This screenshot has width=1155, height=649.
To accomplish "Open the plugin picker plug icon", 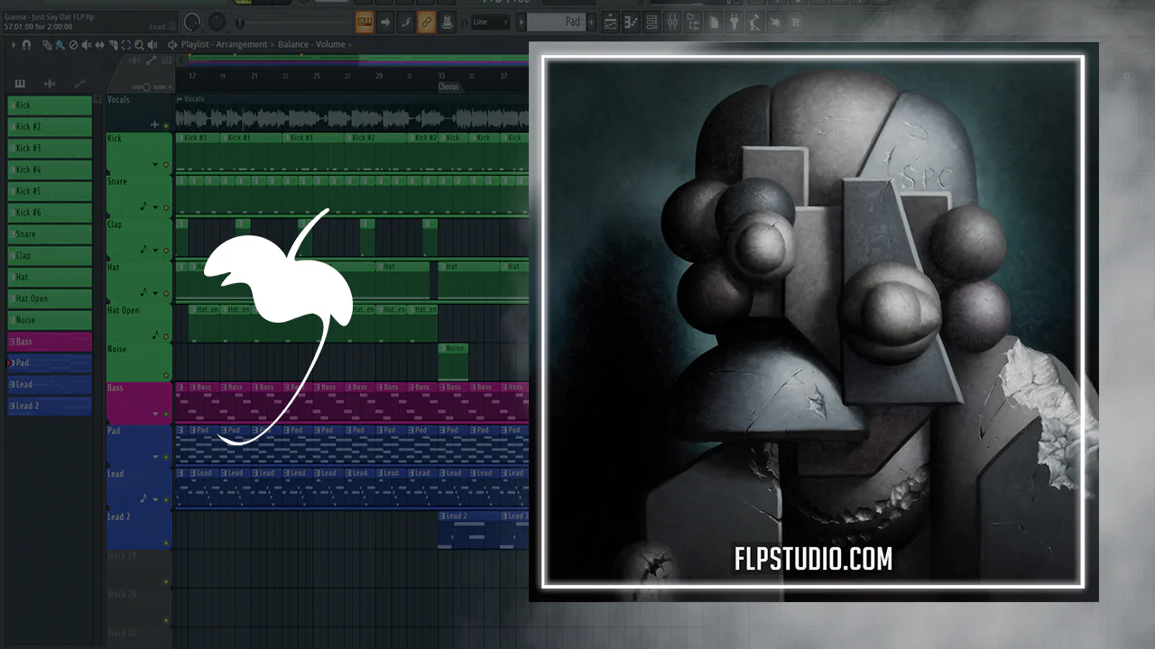I will pyautogui.click(x=734, y=22).
